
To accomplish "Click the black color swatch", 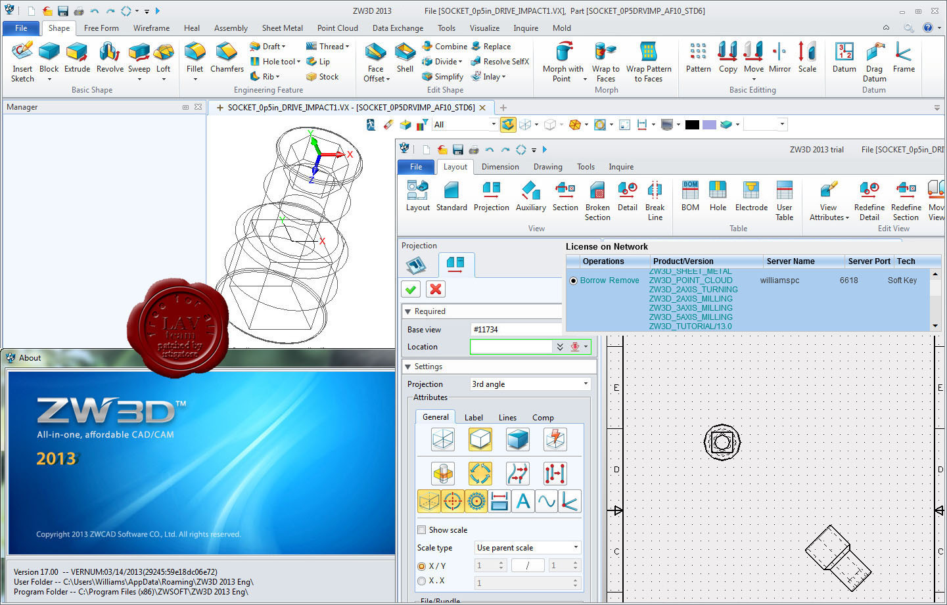I will click(692, 124).
